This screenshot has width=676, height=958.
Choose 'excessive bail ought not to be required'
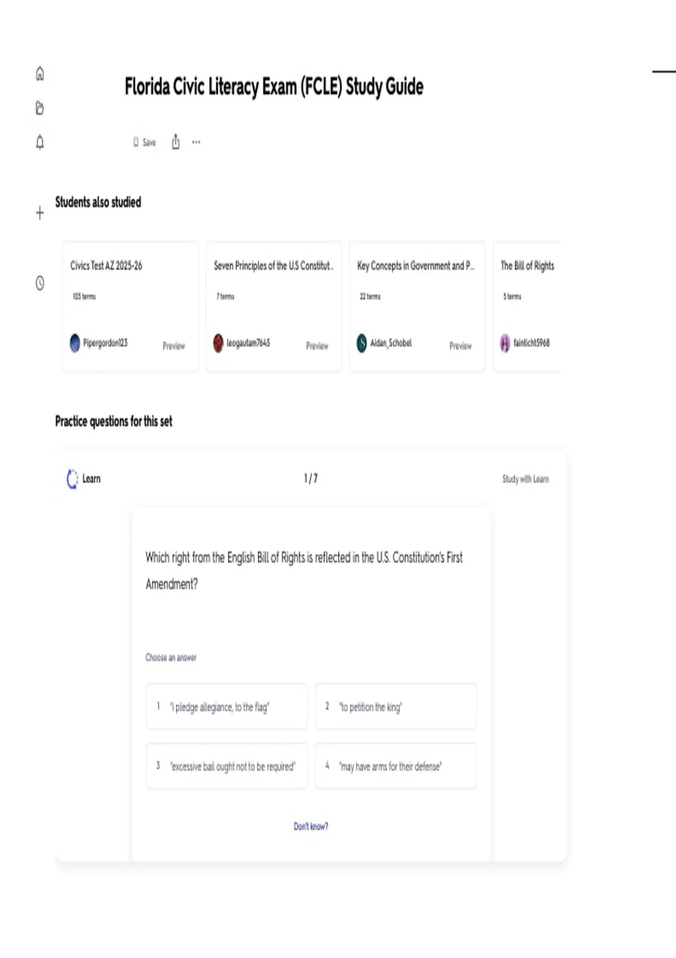pos(227,766)
